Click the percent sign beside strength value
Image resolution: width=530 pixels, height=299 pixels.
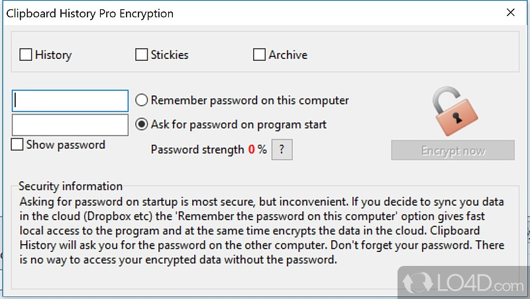pyautogui.click(x=262, y=149)
